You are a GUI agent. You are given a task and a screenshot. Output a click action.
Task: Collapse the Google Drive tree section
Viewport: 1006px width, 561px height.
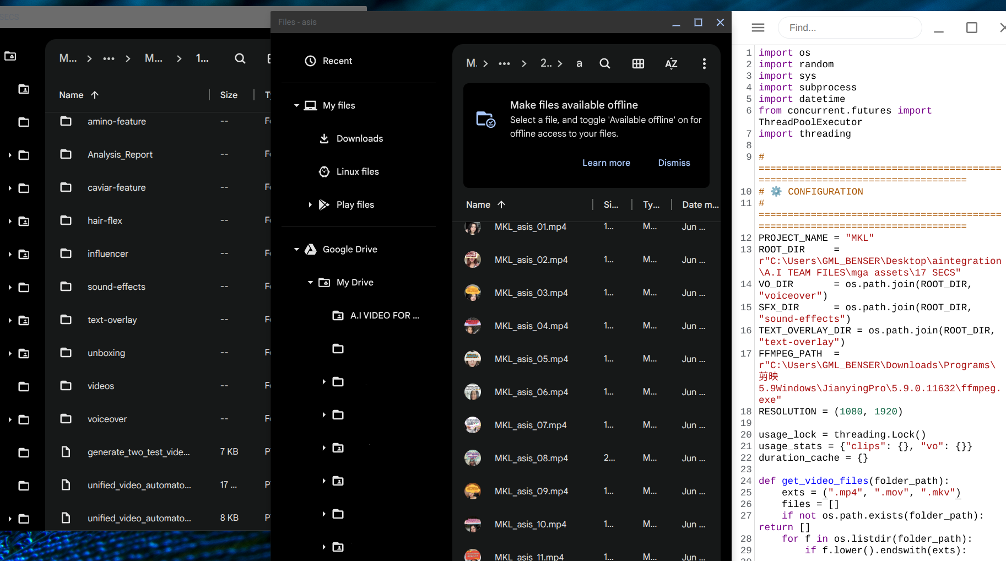[296, 249]
